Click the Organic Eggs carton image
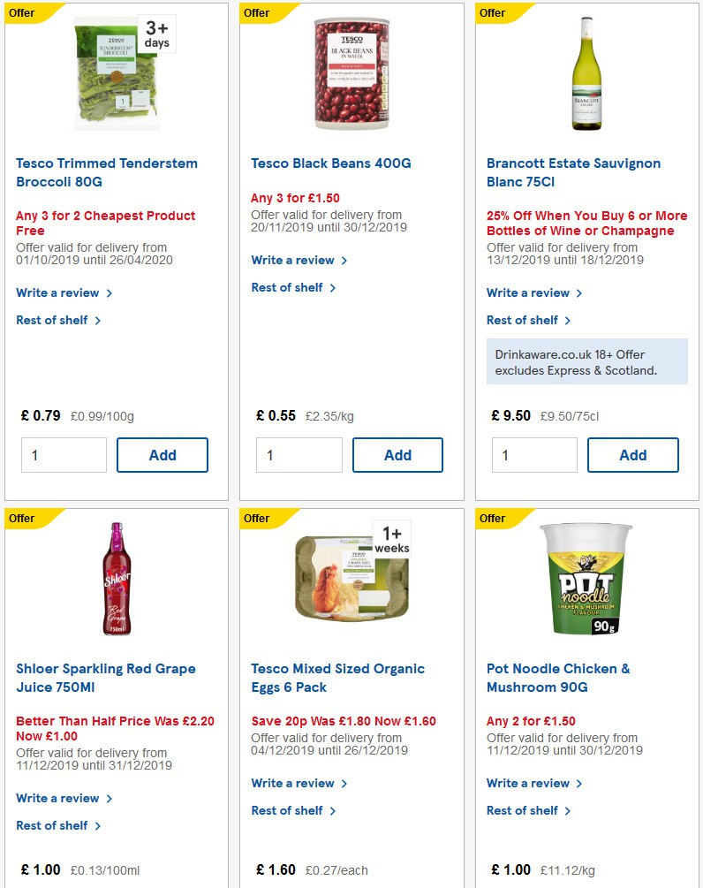Image resolution: width=703 pixels, height=888 pixels. (x=351, y=579)
